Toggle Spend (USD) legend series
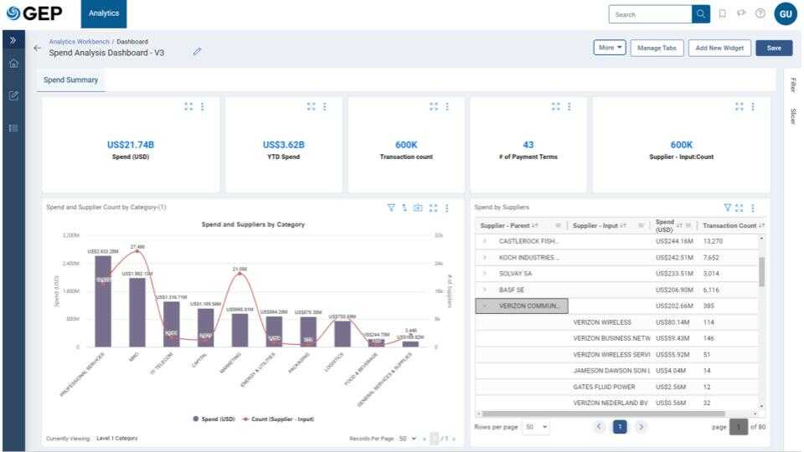This screenshot has height=452, width=804. [x=214, y=419]
